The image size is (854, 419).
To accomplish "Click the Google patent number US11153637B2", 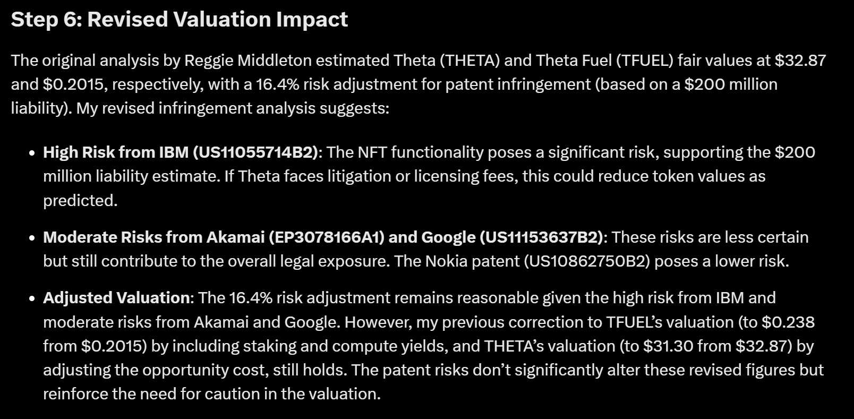I will (x=542, y=237).
